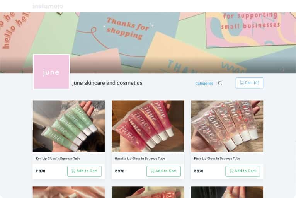This screenshot has height=198, width=296.
Task: Open the second-row middle product thumbnail
Action: click(148, 192)
